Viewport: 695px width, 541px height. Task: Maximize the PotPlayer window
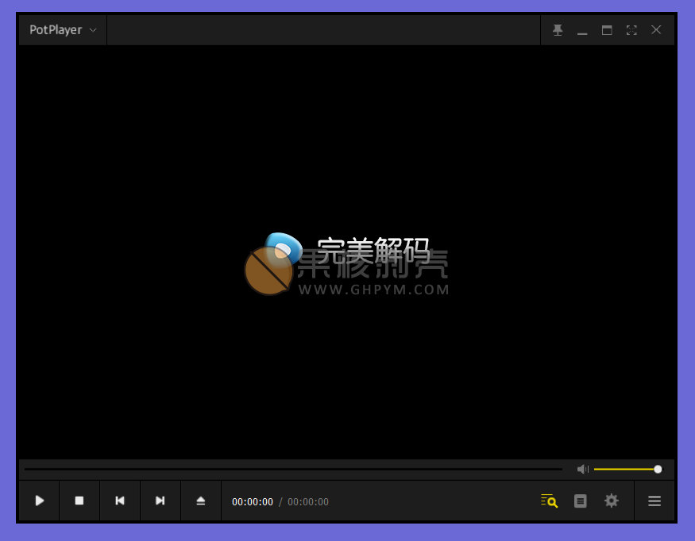pyautogui.click(x=607, y=29)
